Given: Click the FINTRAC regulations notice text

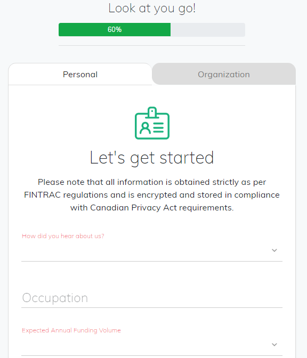Looking at the screenshot, I should tap(152, 195).
